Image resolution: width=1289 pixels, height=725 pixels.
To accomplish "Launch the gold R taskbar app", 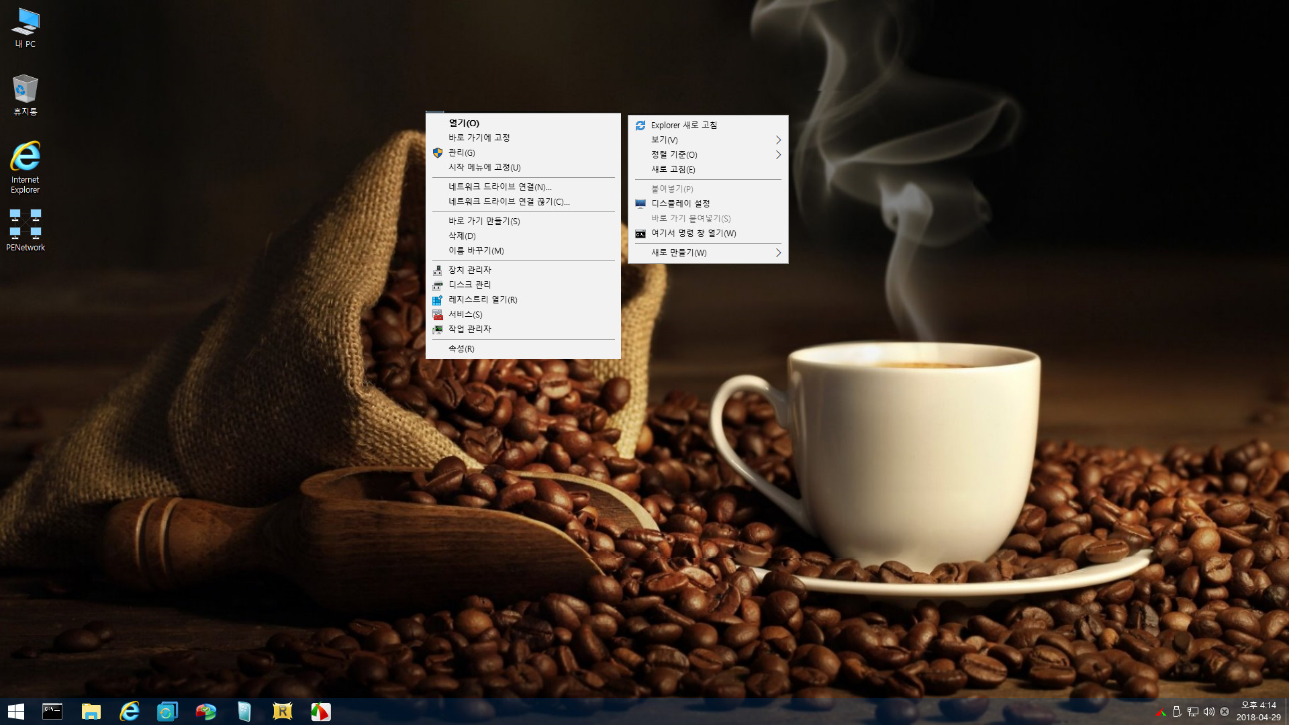I will 282,712.
